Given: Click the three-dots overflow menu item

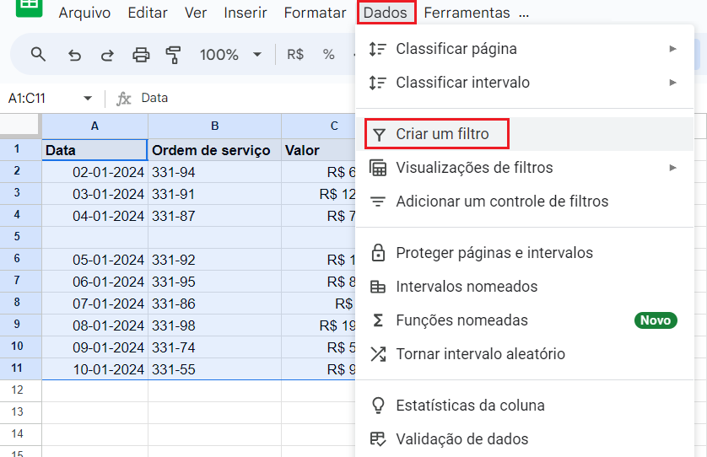Looking at the screenshot, I should coord(523,13).
